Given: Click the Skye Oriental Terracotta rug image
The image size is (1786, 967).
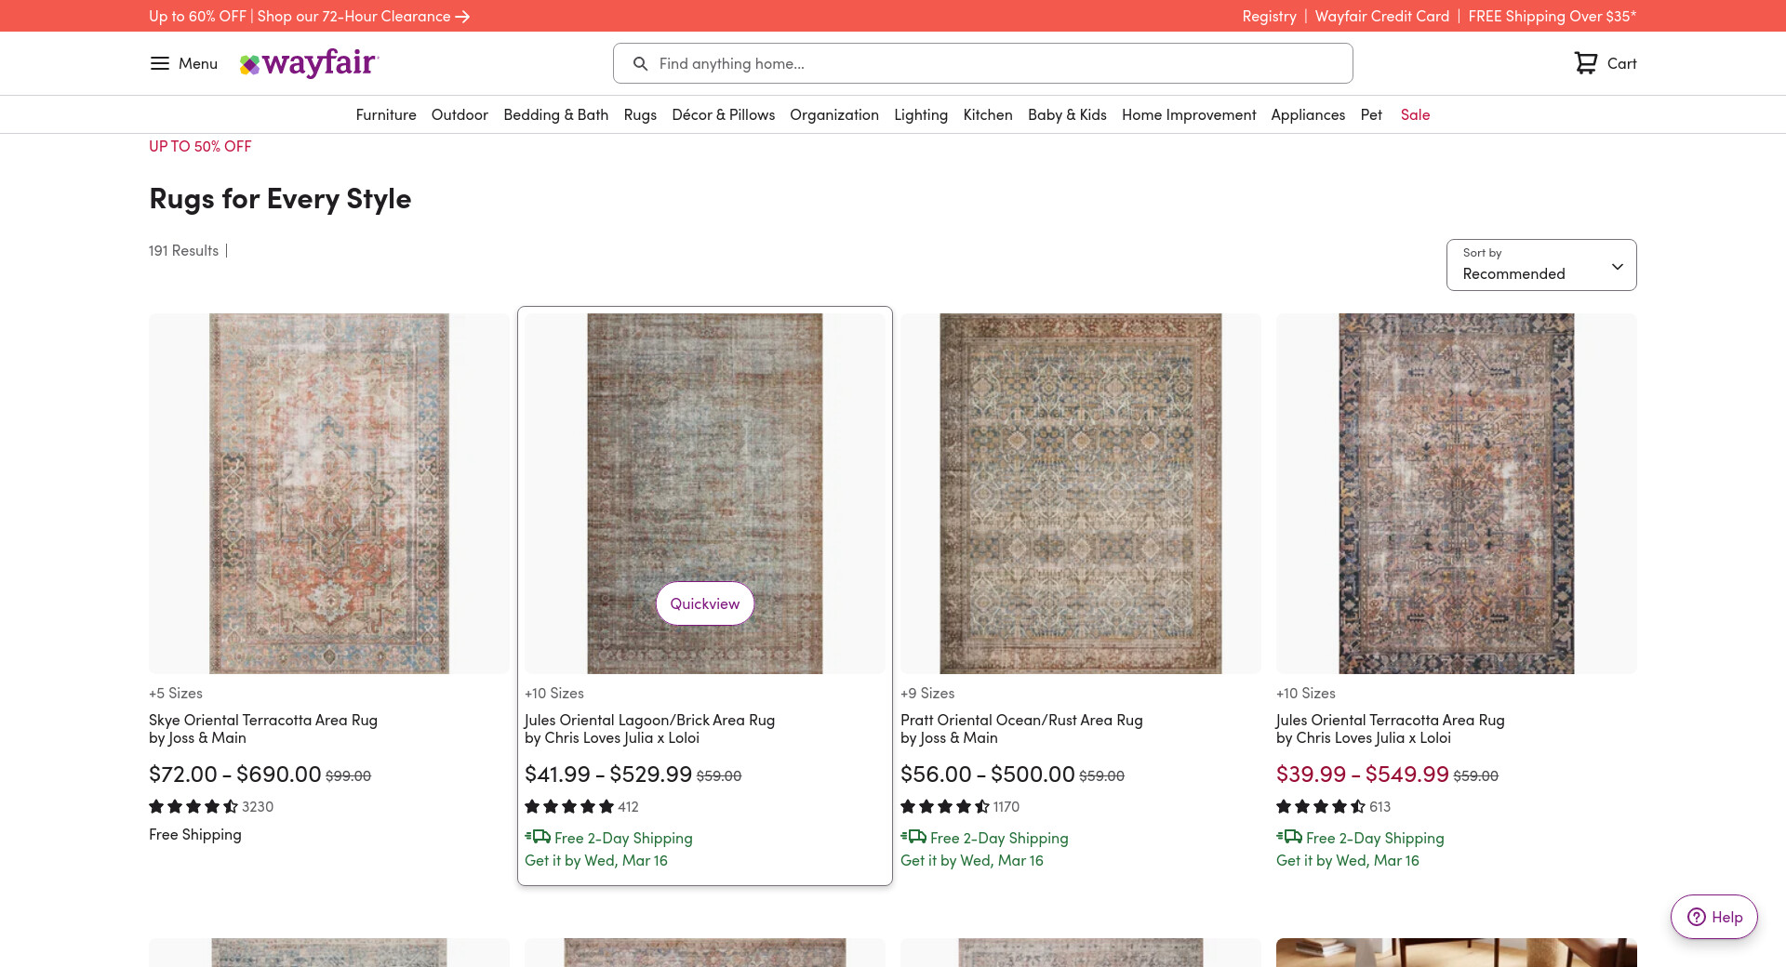Looking at the screenshot, I should coord(329,494).
